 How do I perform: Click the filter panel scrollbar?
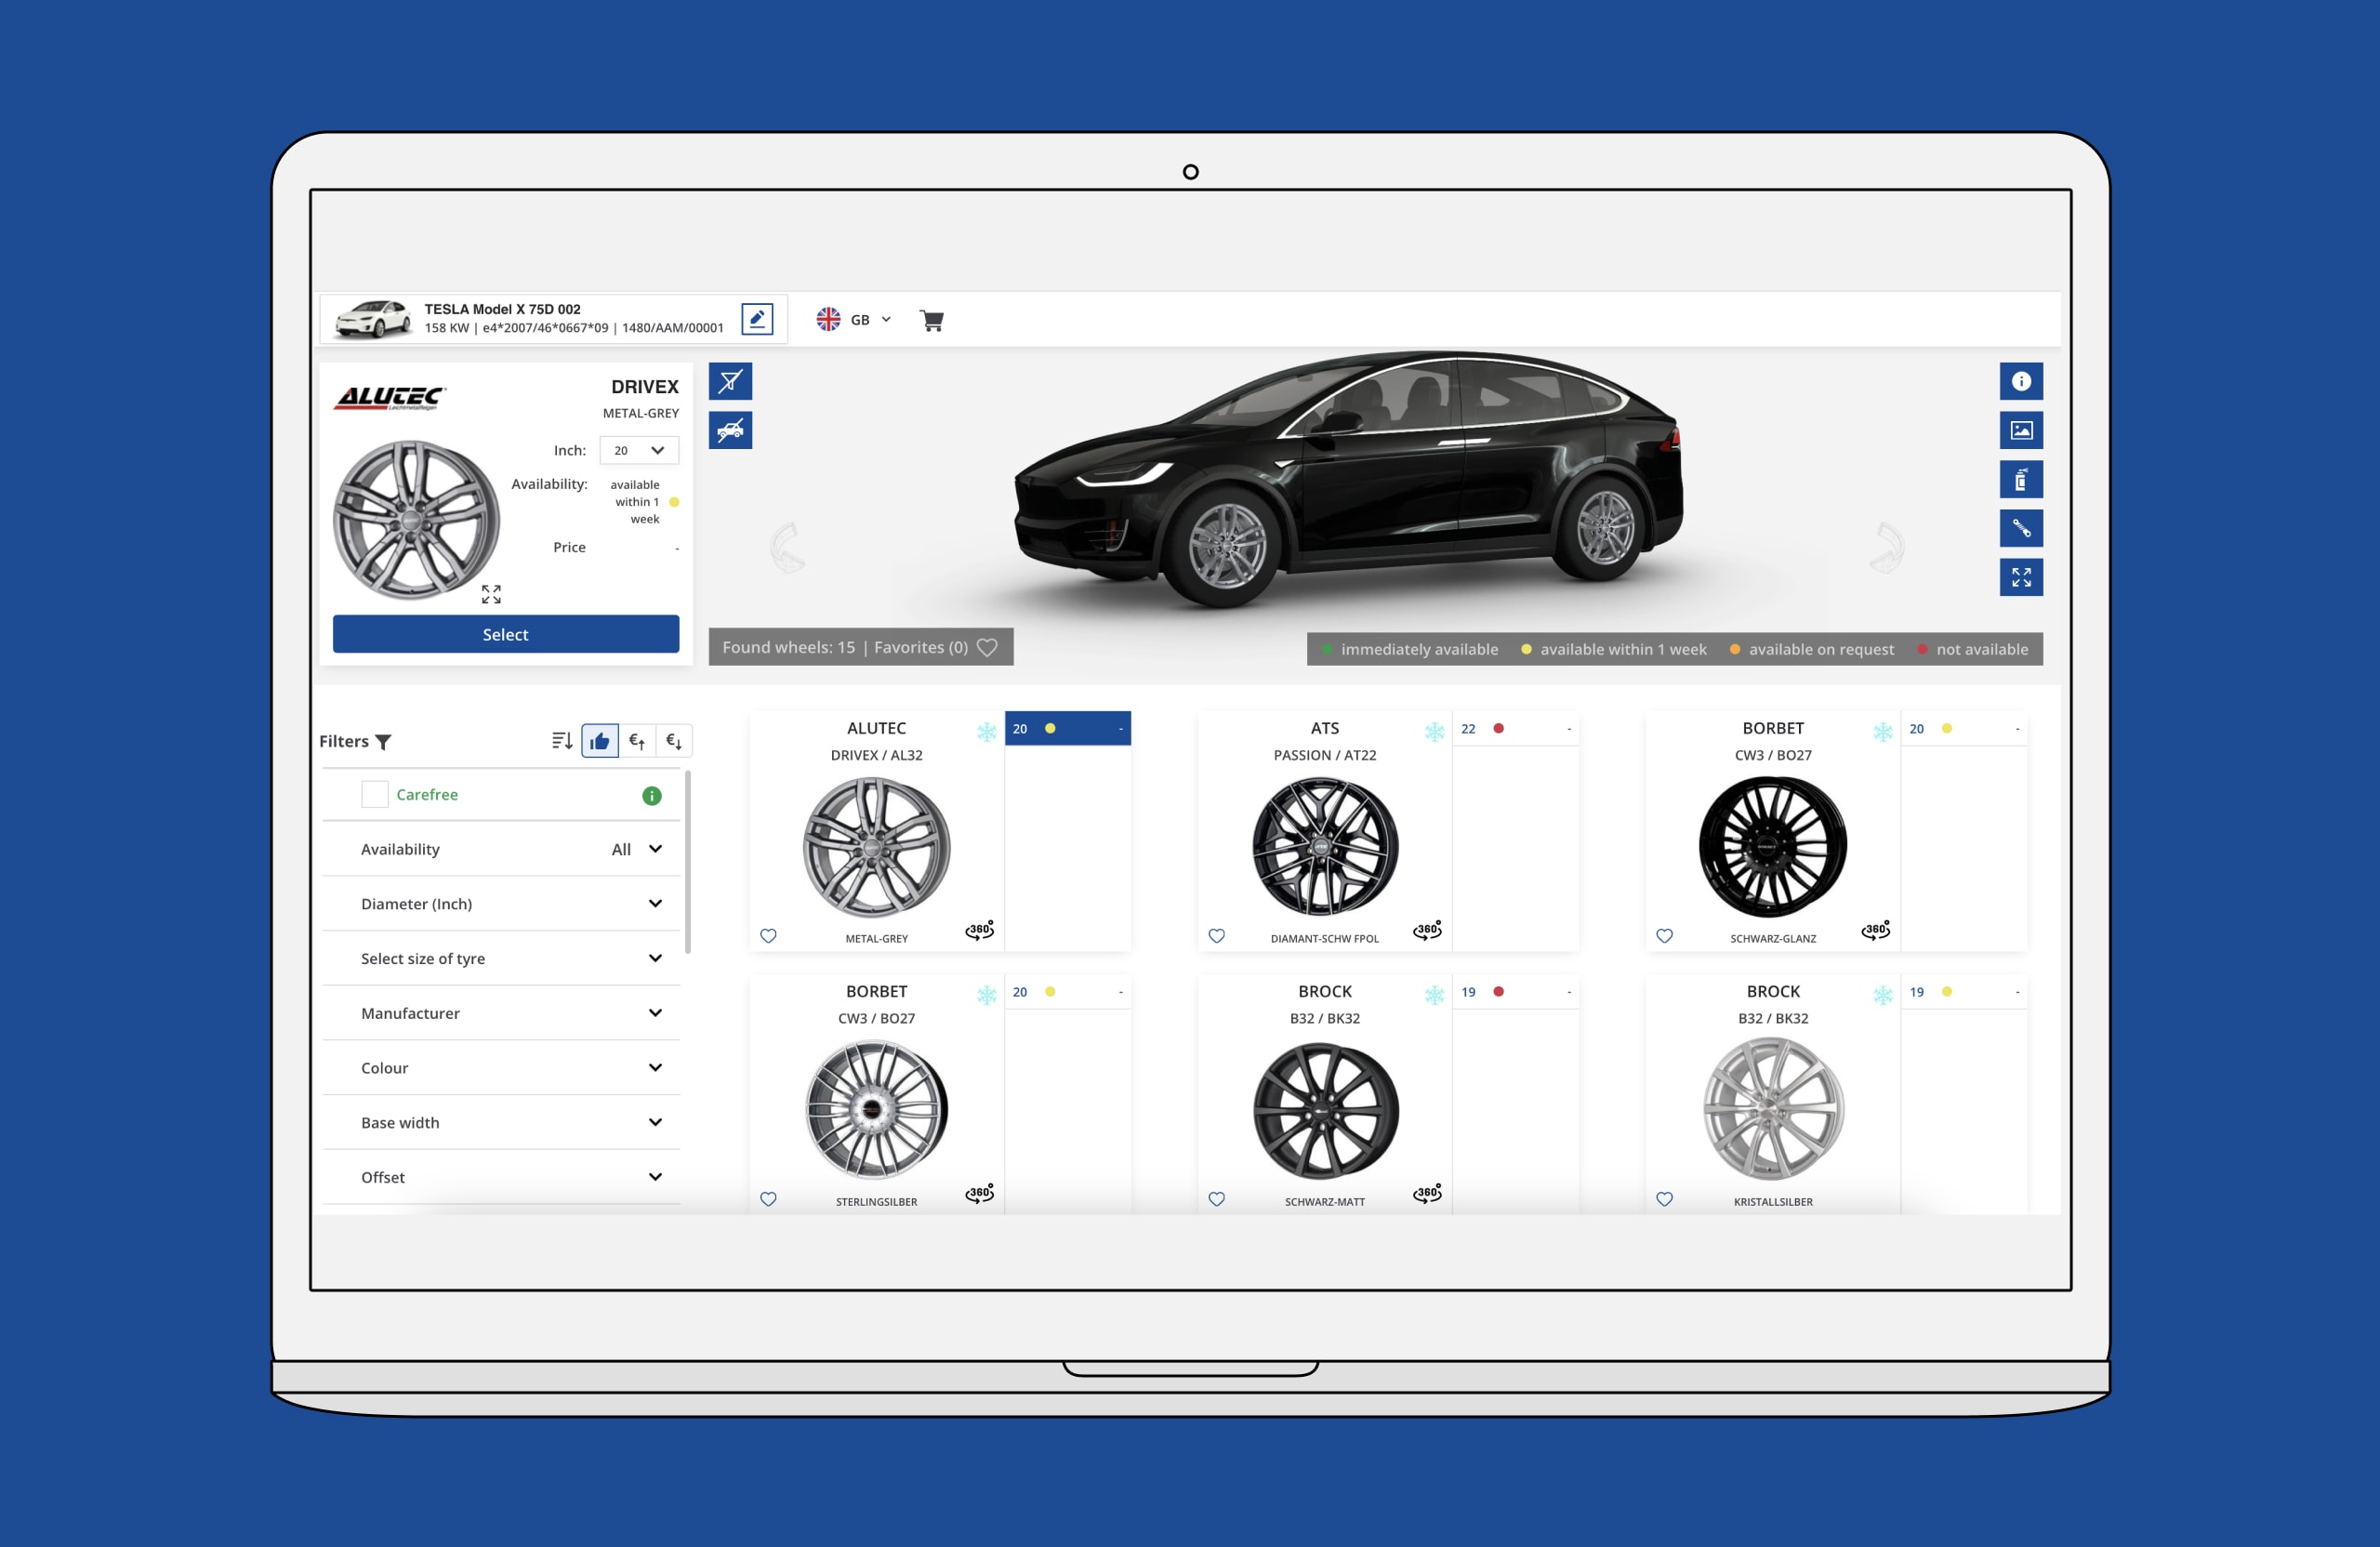[x=688, y=861]
